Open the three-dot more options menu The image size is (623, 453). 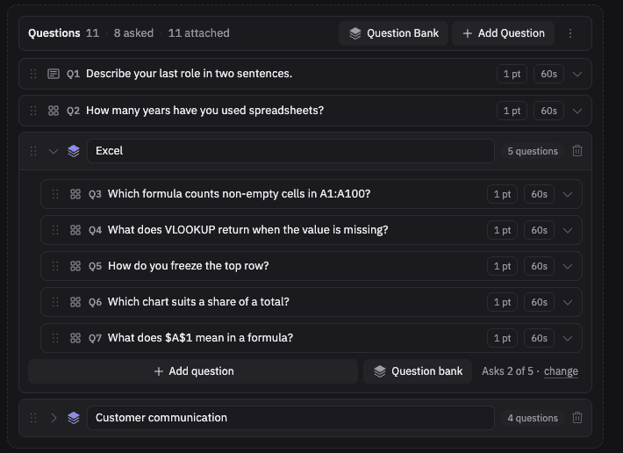click(x=570, y=33)
